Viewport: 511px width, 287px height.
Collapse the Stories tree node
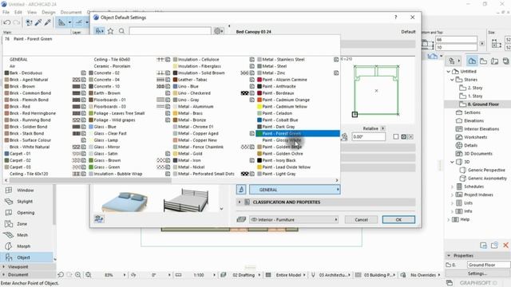coord(453,80)
